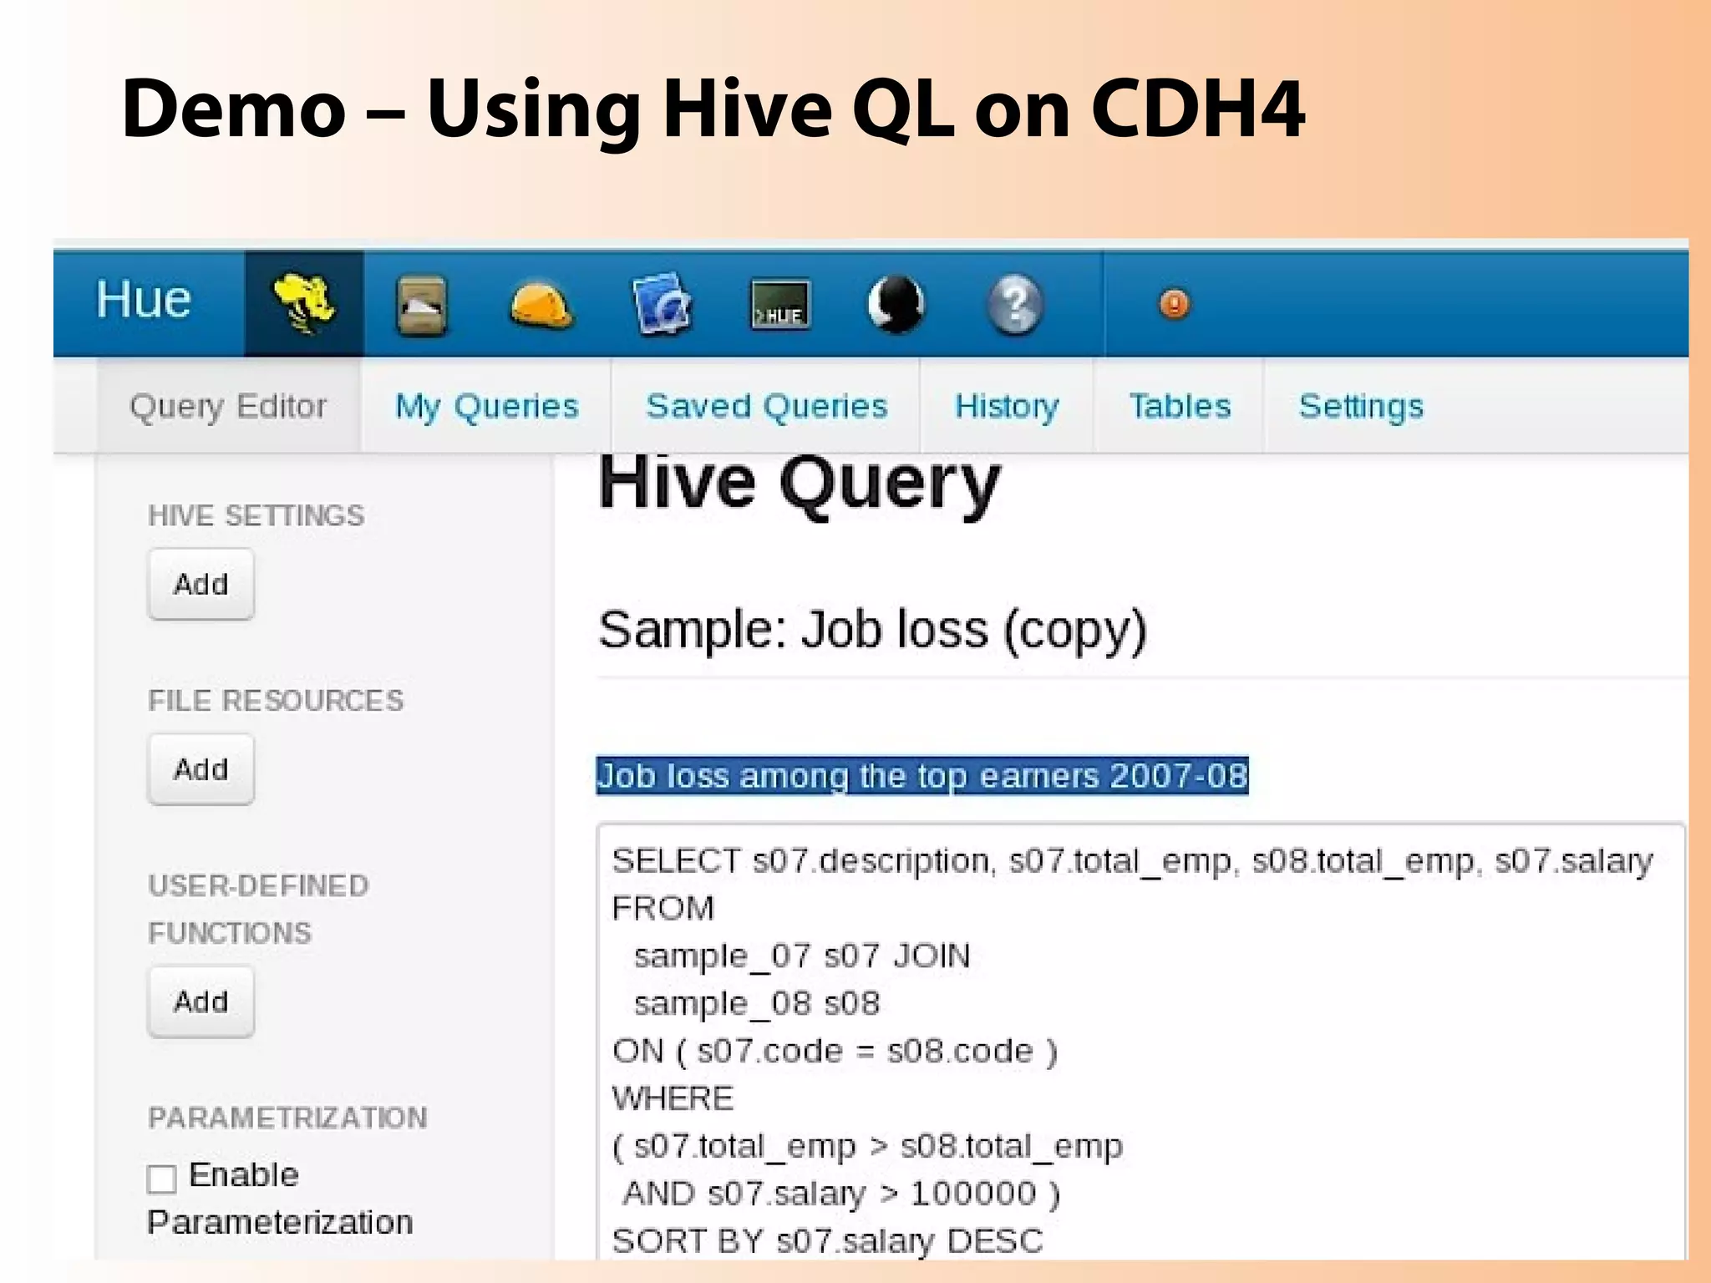
Task: Open the Job Browser magnifier icon
Action: (x=662, y=304)
